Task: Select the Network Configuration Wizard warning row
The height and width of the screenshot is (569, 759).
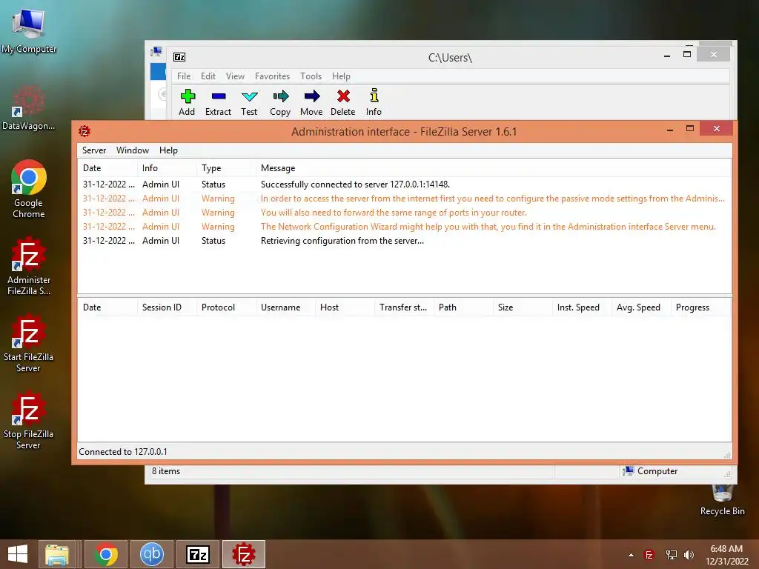Action: (404, 227)
